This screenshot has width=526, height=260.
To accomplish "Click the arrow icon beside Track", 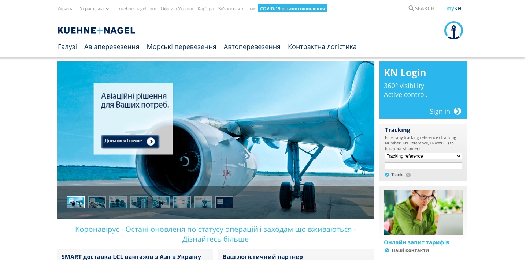I will point(387,175).
